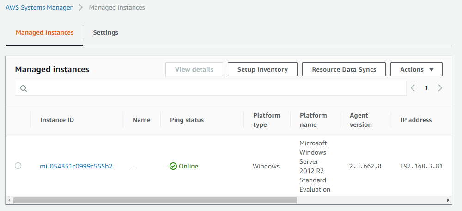Click the Microsoft Windows Server 2012 R2 cell

(315, 166)
